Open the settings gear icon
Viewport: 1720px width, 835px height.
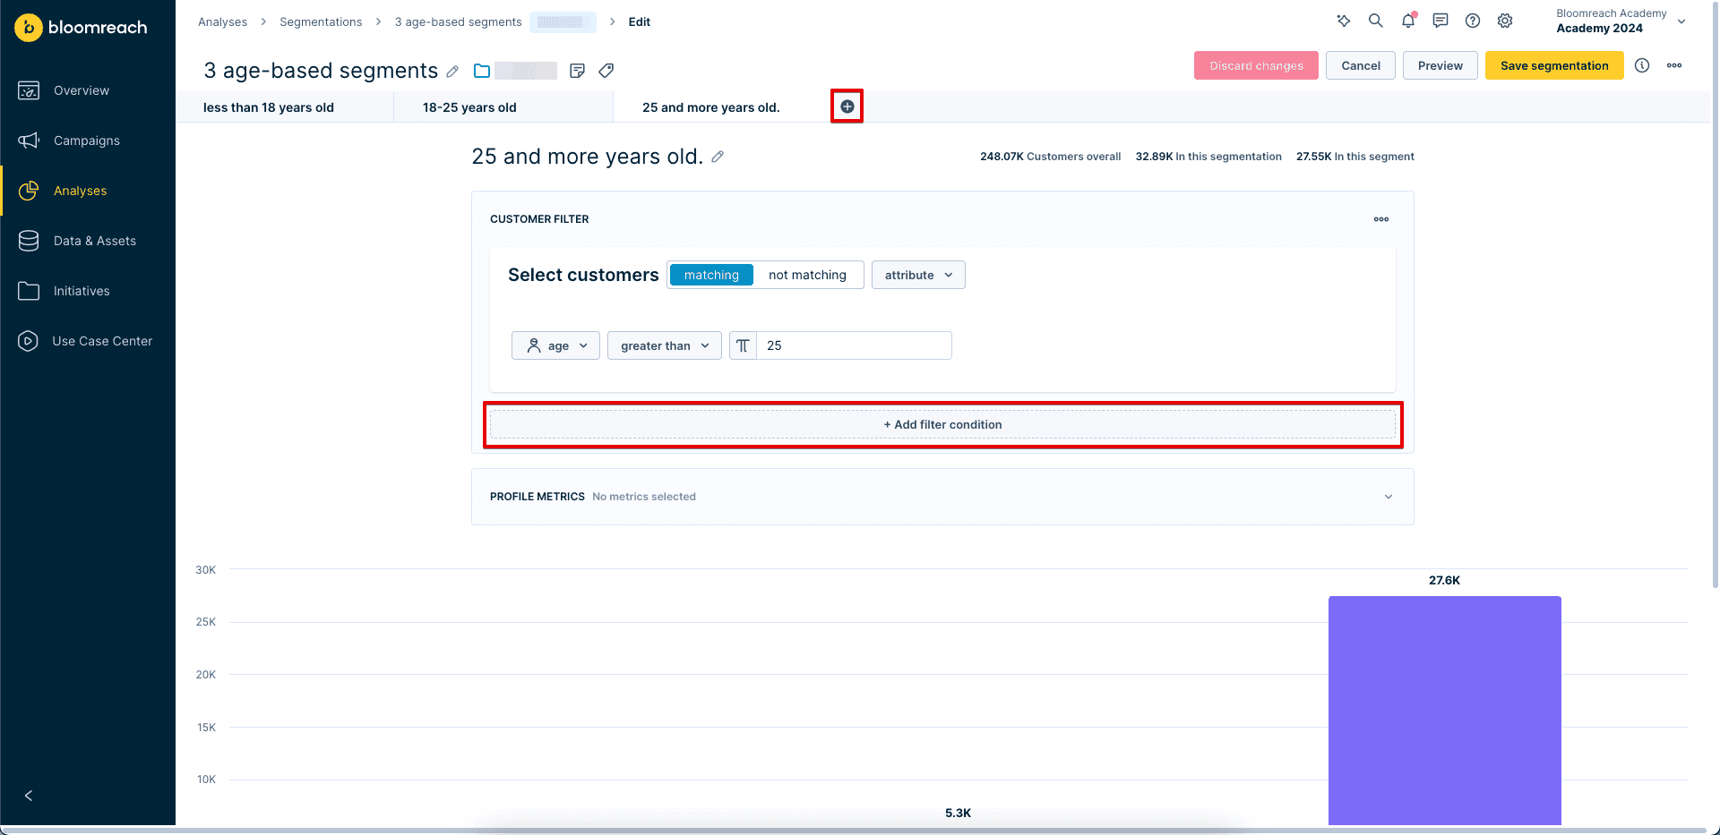pyautogui.click(x=1505, y=21)
